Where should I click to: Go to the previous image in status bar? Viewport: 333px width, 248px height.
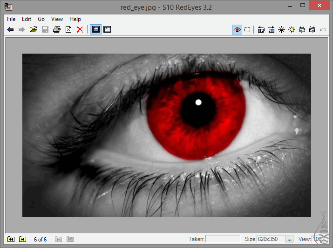(x=22, y=239)
